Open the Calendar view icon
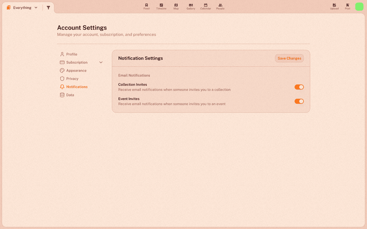The width and height of the screenshot is (367, 229). pos(205,5)
